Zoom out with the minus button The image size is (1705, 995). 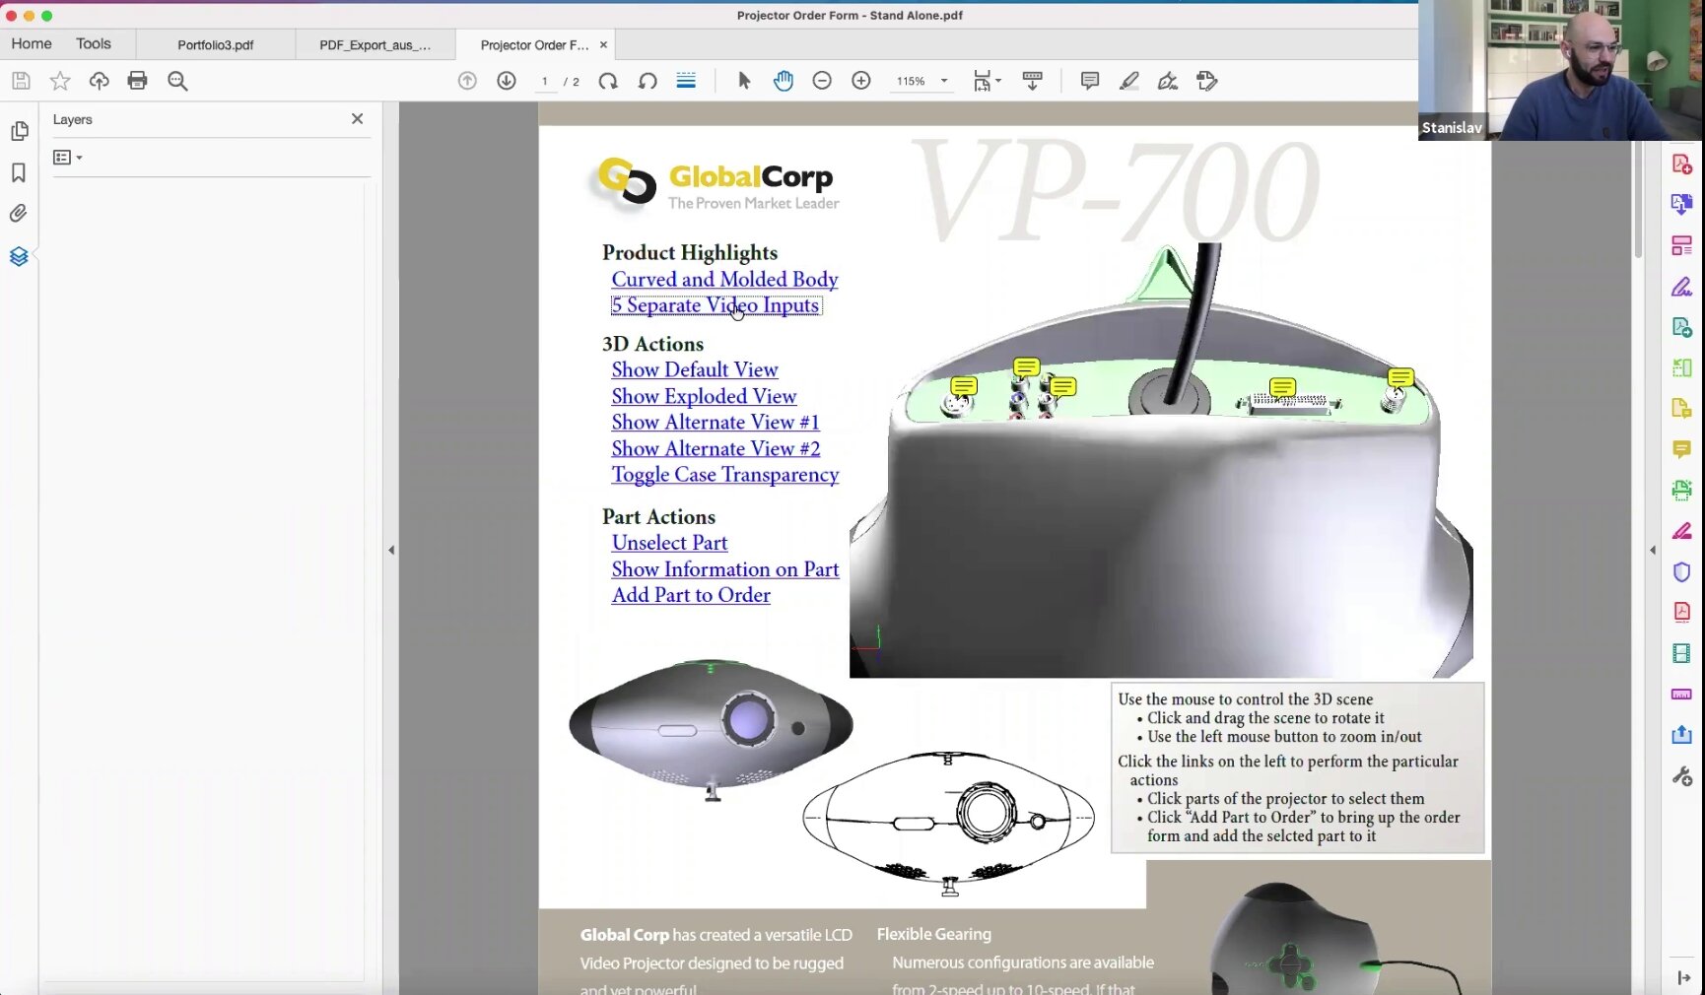point(822,81)
